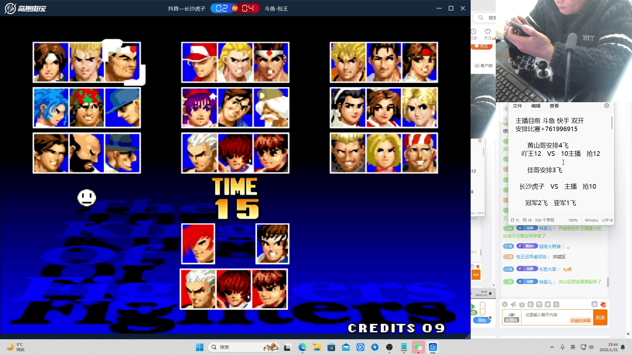The width and height of the screenshot is (632, 355).
Task: Send the chat message with 发送
Action: 600,318
